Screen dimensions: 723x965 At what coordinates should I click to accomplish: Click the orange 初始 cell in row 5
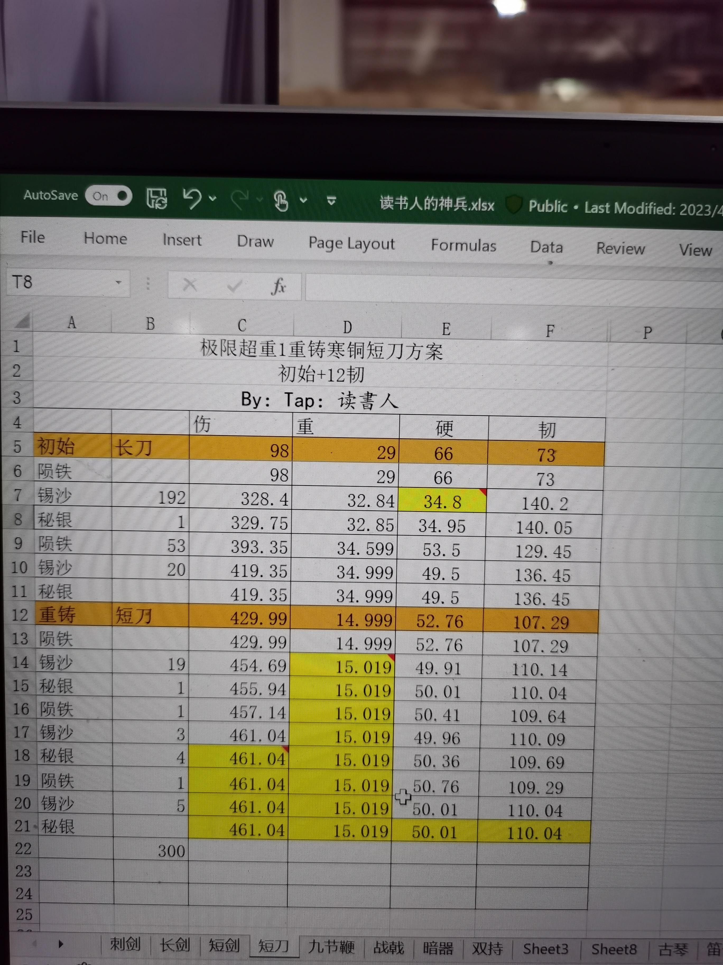[x=73, y=446]
